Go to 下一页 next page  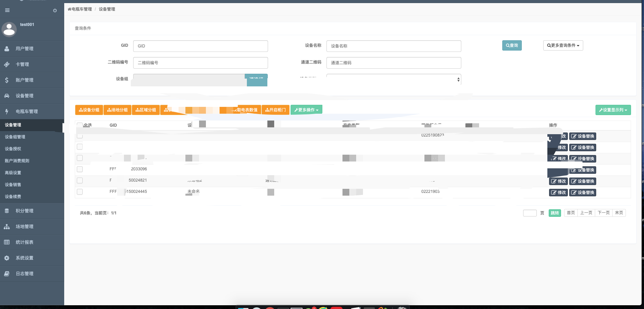tap(604, 213)
